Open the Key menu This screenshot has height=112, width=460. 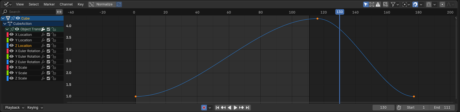pos(80,4)
